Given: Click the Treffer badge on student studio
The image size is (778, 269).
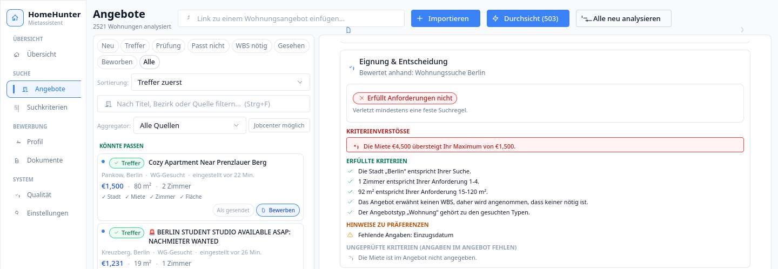Looking at the screenshot, I should [127, 233].
